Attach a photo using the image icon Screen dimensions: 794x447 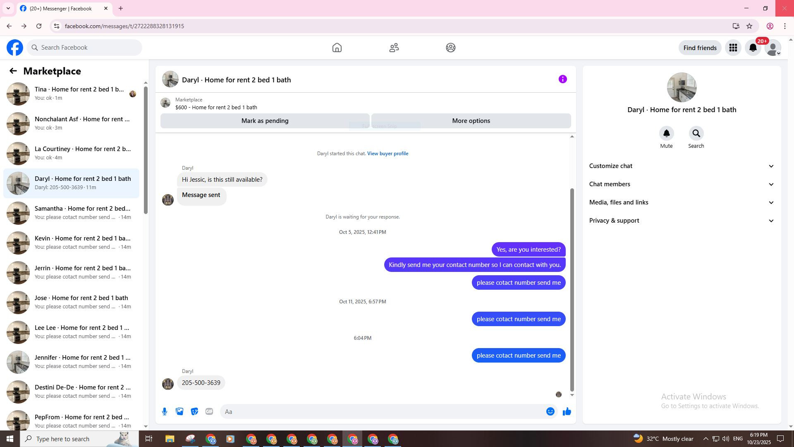[x=179, y=411]
